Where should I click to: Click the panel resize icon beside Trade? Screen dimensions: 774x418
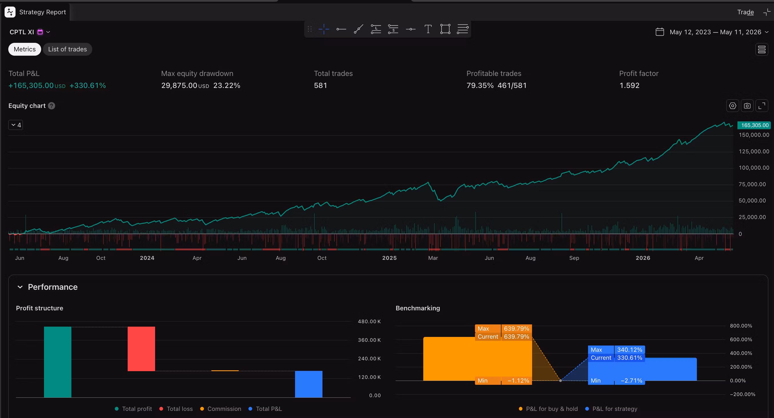click(767, 12)
